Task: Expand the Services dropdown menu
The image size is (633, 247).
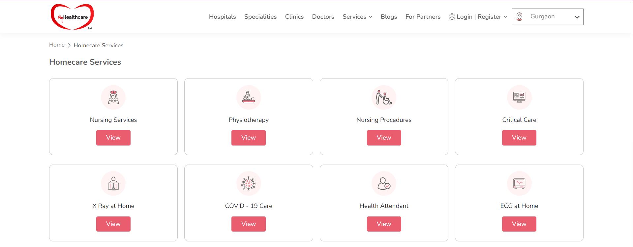Action: click(x=357, y=17)
